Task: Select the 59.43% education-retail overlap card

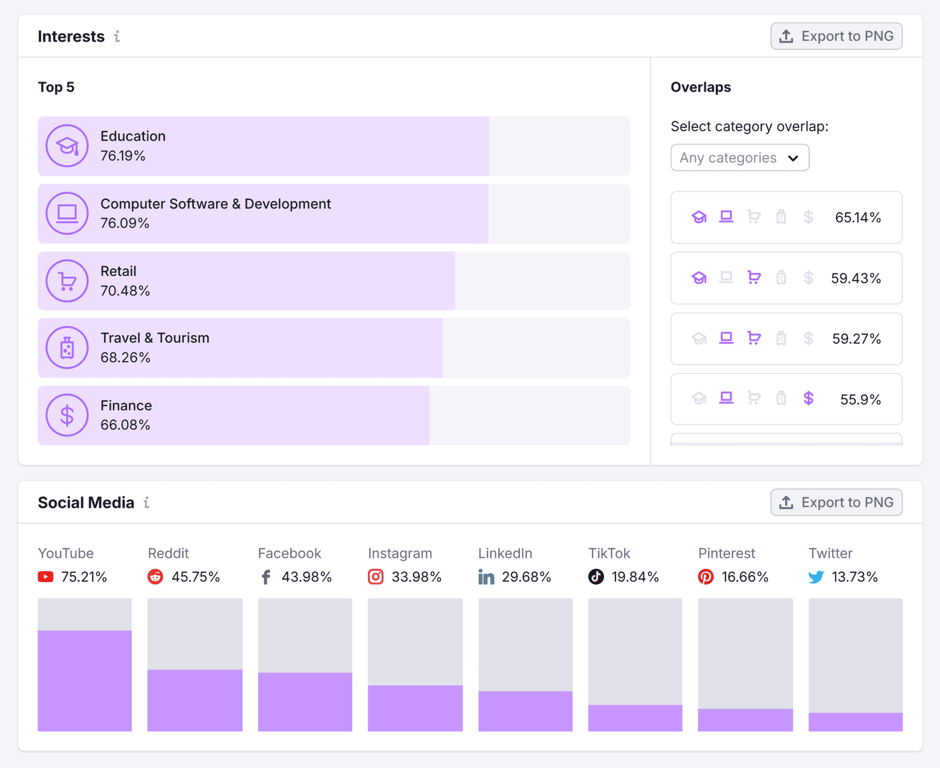Action: (786, 278)
